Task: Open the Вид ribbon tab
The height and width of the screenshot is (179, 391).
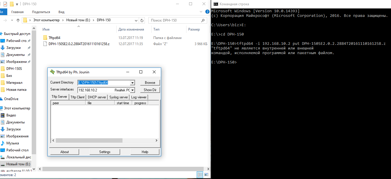Action: click(61, 12)
